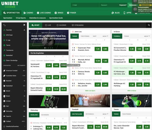
Task: Click the scroll-to-top arrow on Tennis banner
Action: tap(146, 101)
